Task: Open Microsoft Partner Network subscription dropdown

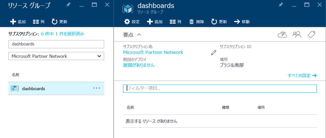Action: point(56,56)
